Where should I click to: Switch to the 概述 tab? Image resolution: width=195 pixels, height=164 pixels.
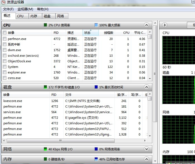pyautogui.click(x=9, y=16)
